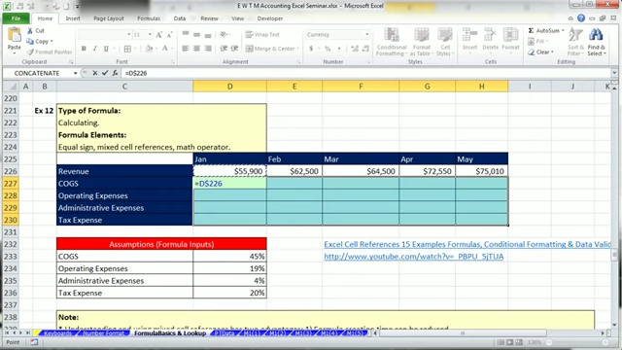622x350 pixels.
Task: Click the Insert Function fx icon
Action: [115, 73]
